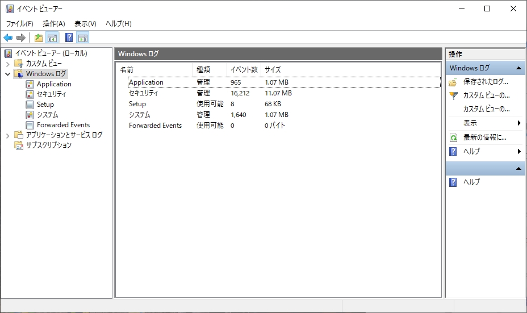Screen dimensions: 527x313
Task: Select the Application row in log list
Action: point(284,82)
